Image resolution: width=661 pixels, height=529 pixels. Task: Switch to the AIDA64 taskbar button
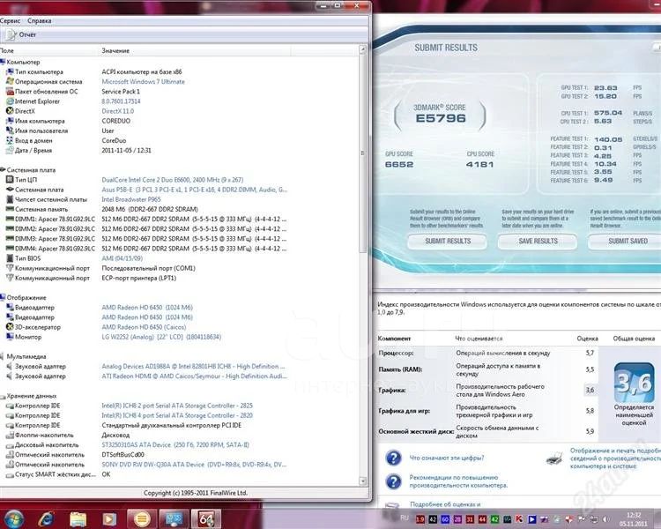pyautogui.click(x=205, y=519)
